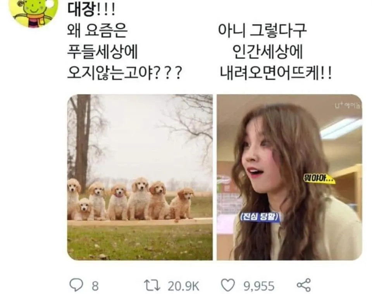Select the '오지않는고야???' text line
Image resolution: width=372 pixels, height=294 pixels.
tap(125, 73)
